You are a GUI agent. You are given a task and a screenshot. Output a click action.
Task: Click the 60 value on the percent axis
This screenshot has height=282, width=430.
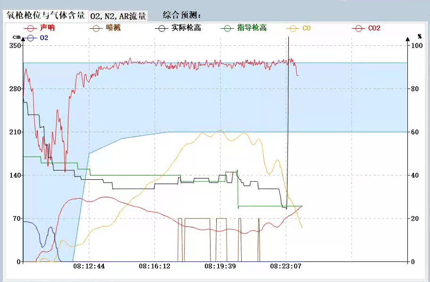[415, 132]
